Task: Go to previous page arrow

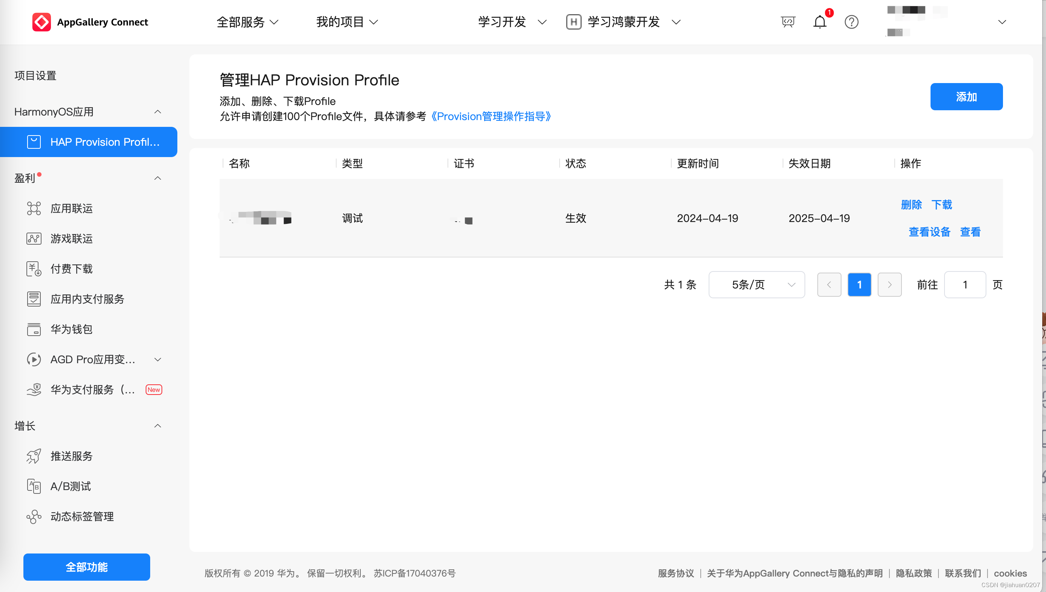Action: pyautogui.click(x=829, y=285)
